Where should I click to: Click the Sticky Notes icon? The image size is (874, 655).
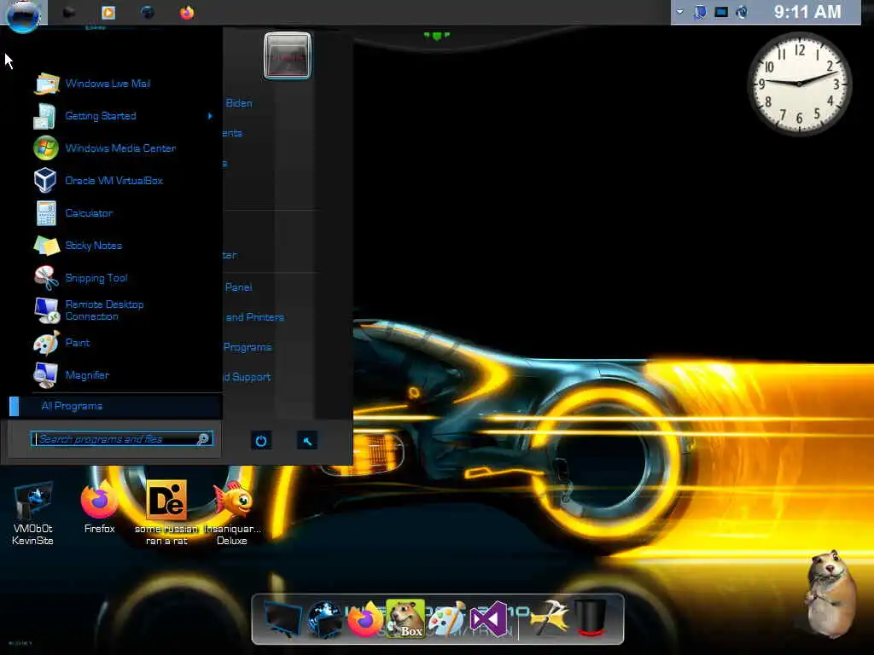[47, 245]
